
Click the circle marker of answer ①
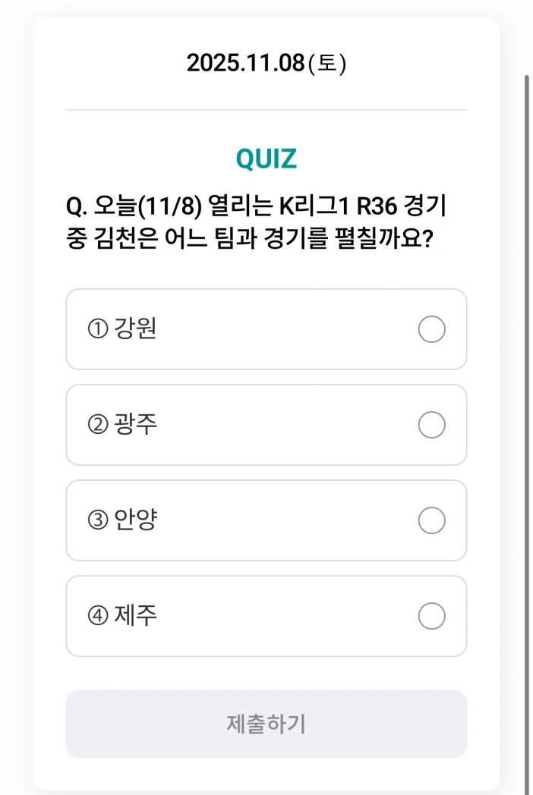coord(431,329)
